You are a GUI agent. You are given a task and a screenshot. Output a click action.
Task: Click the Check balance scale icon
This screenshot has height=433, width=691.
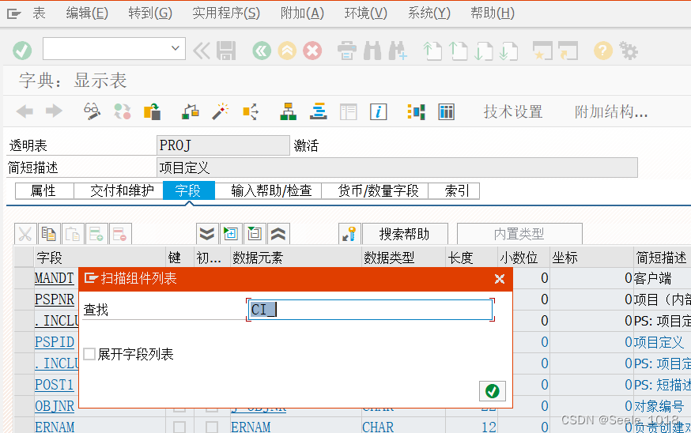coord(191,111)
